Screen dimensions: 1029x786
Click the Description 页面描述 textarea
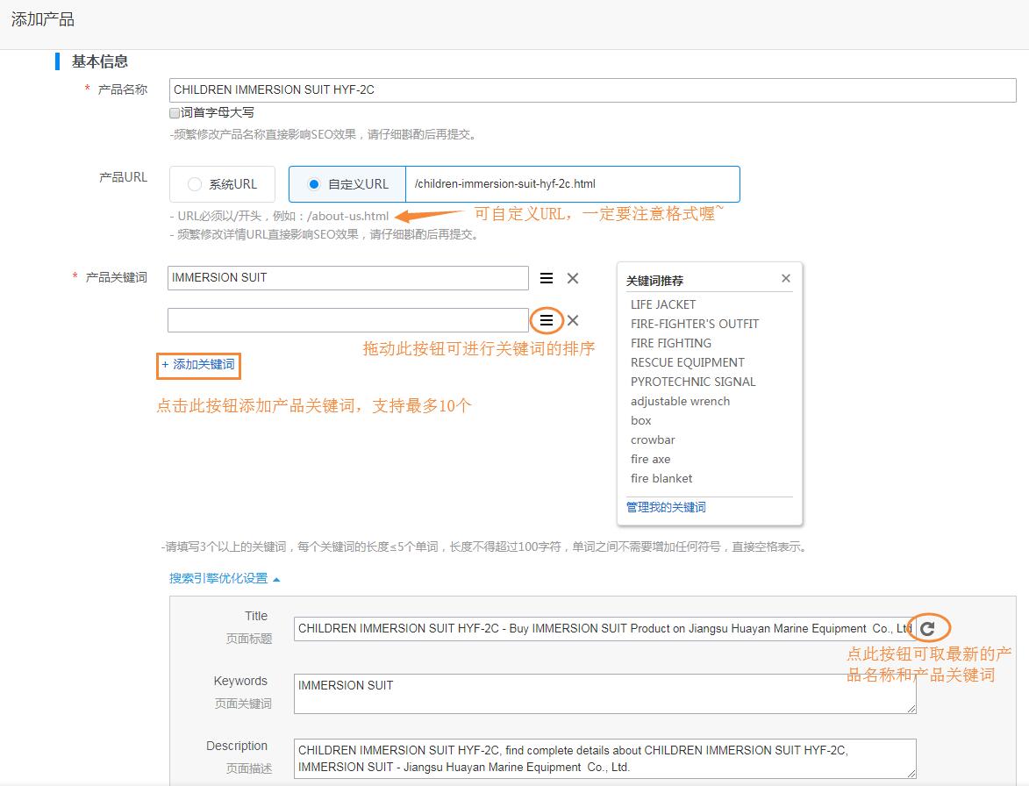click(604, 758)
